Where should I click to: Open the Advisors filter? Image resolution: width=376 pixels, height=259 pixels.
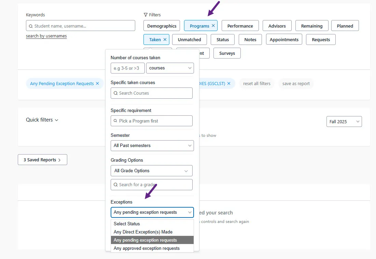click(277, 26)
